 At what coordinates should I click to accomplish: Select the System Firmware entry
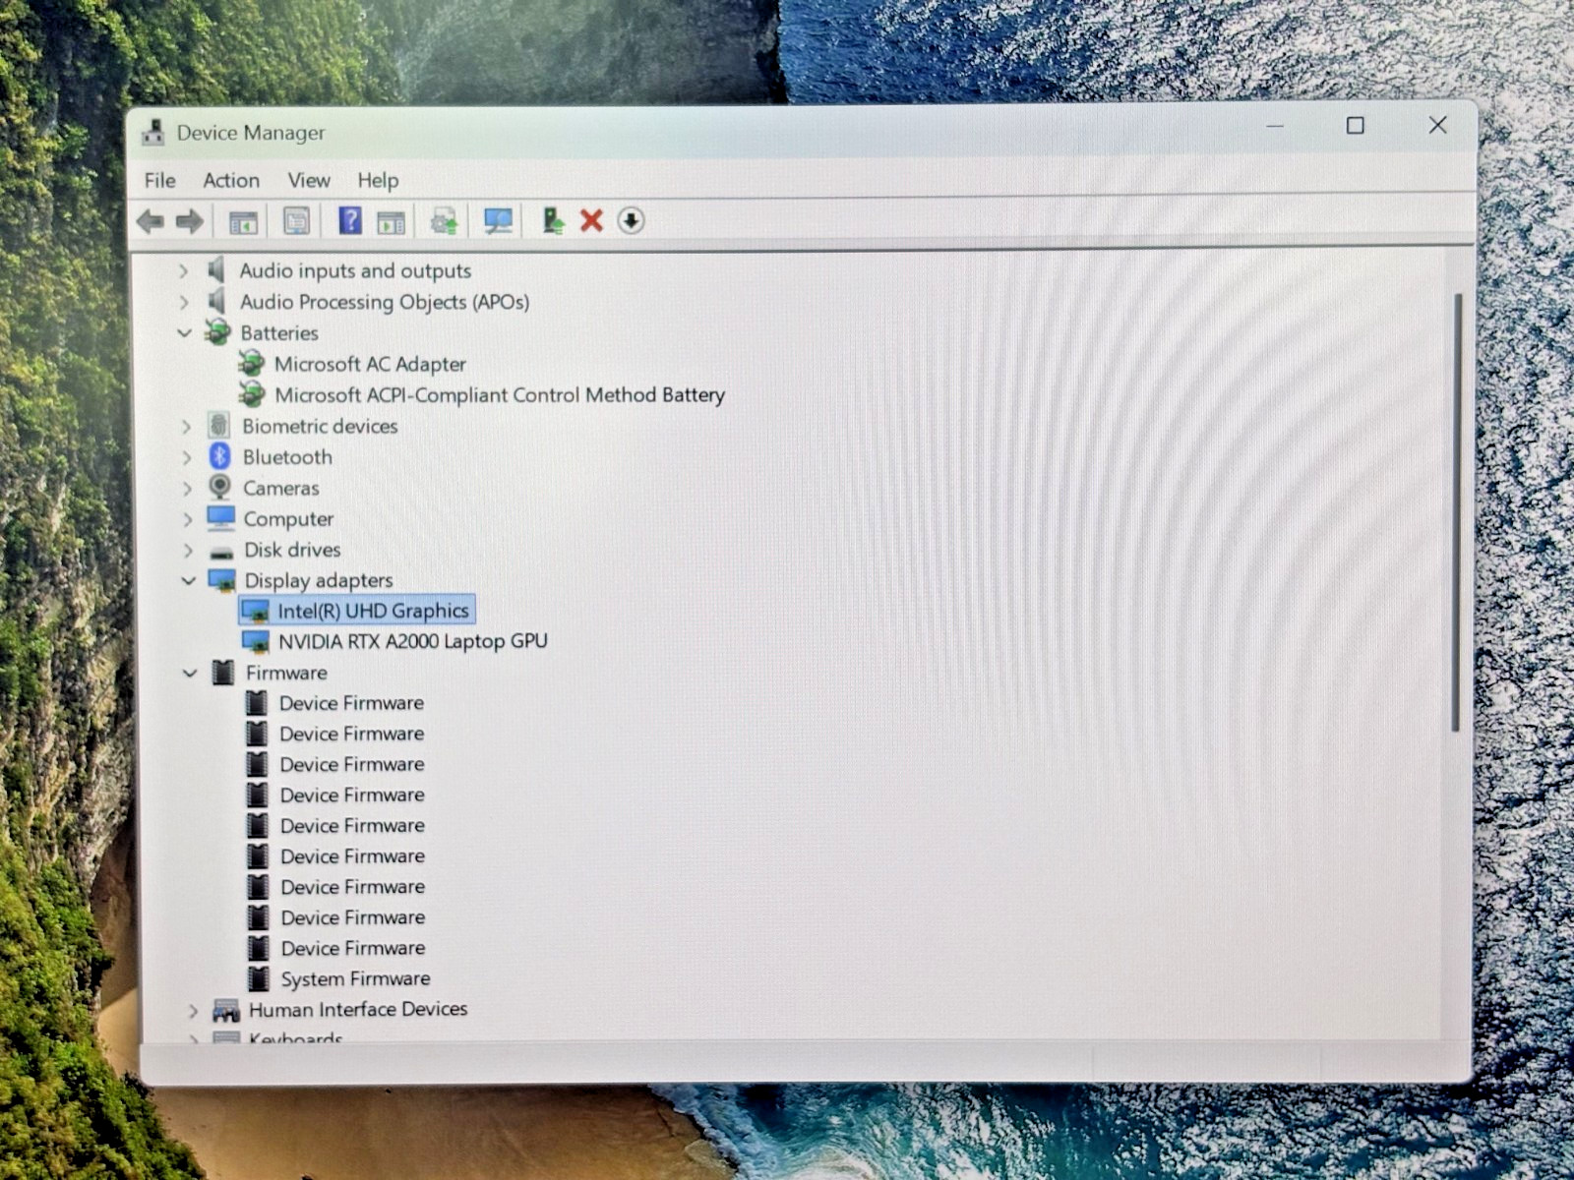coord(355,978)
